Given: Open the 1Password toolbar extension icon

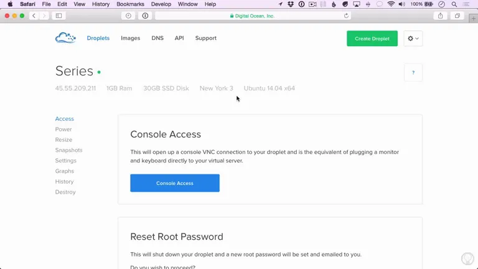Looking at the screenshot, I should click(x=145, y=16).
